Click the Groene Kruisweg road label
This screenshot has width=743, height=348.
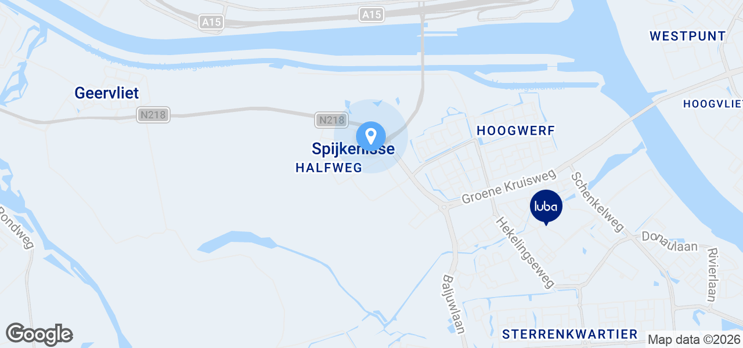[x=509, y=186]
